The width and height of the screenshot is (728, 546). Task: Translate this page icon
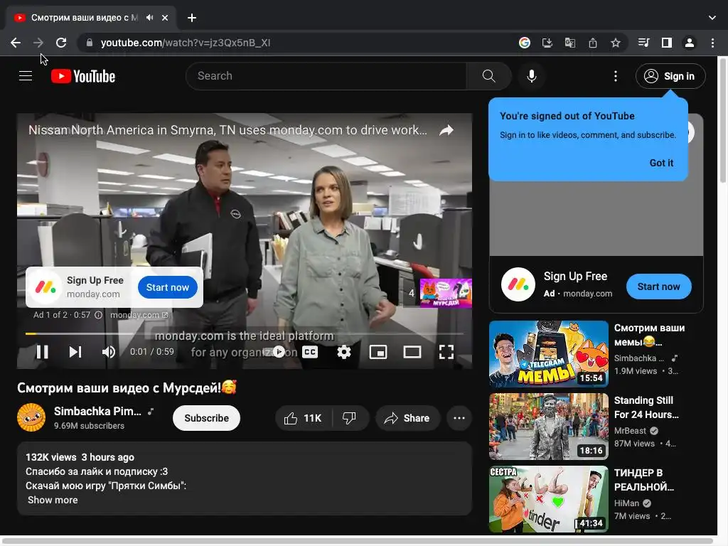tap(570, 43)
